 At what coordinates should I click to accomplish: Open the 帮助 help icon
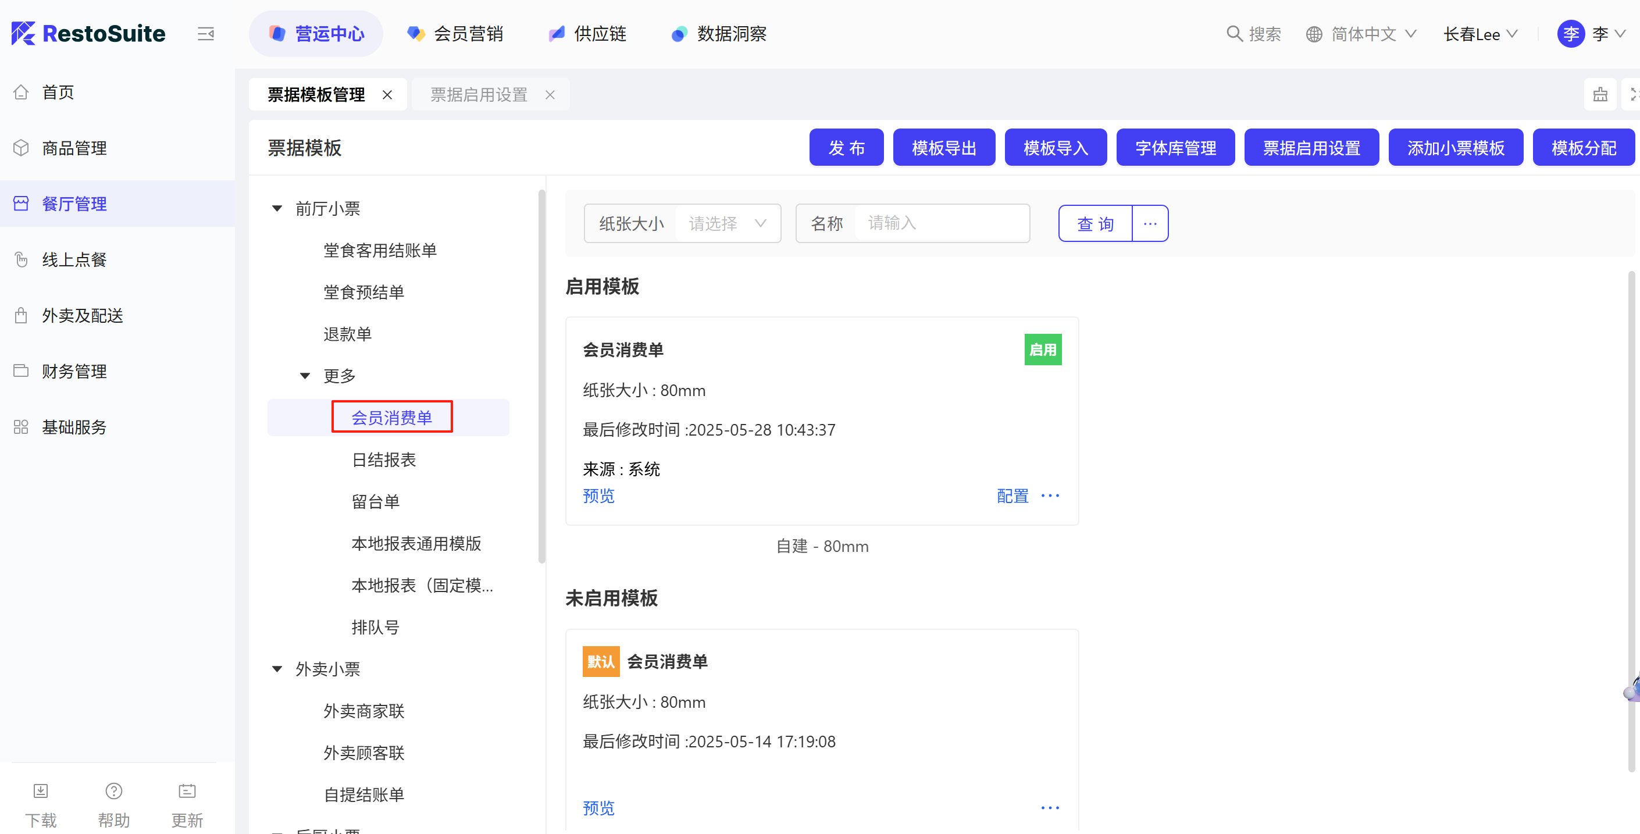click(114, 791)
